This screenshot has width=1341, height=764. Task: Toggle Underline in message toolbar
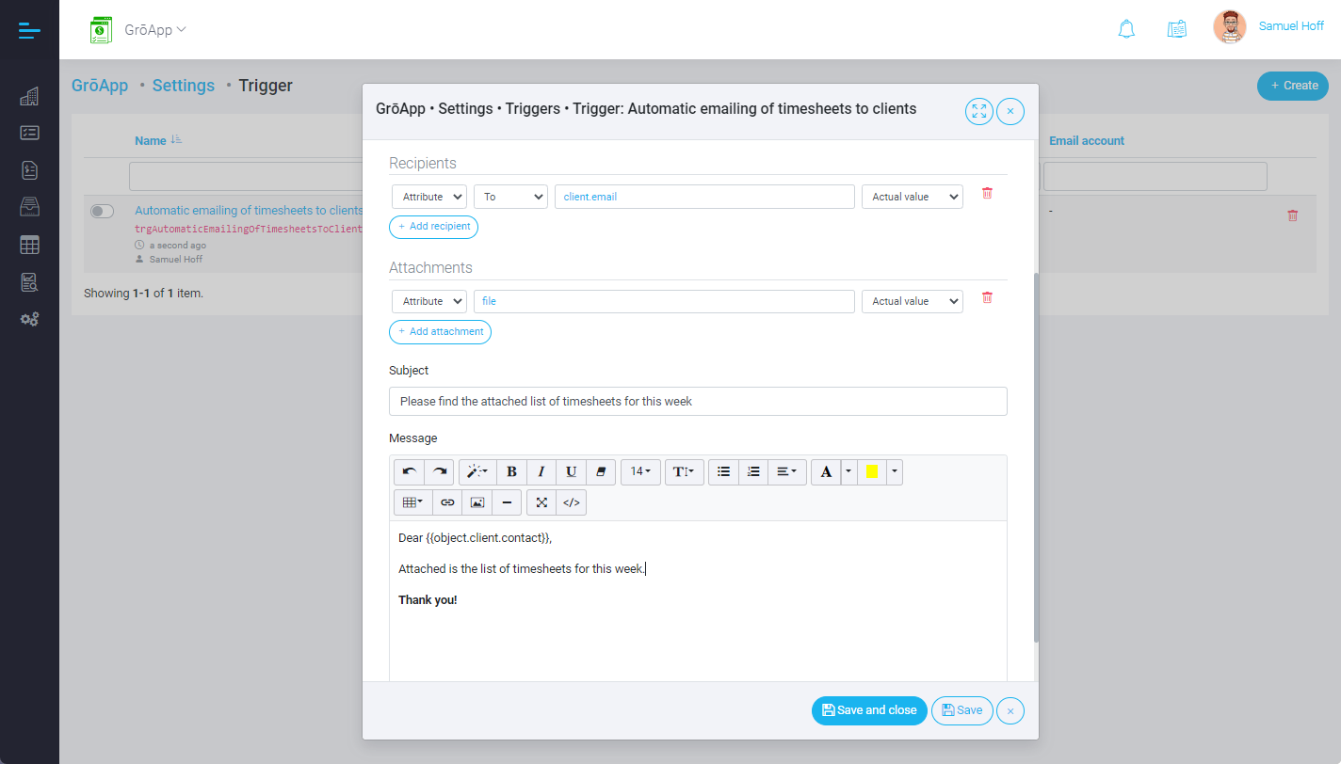[571, 471]
